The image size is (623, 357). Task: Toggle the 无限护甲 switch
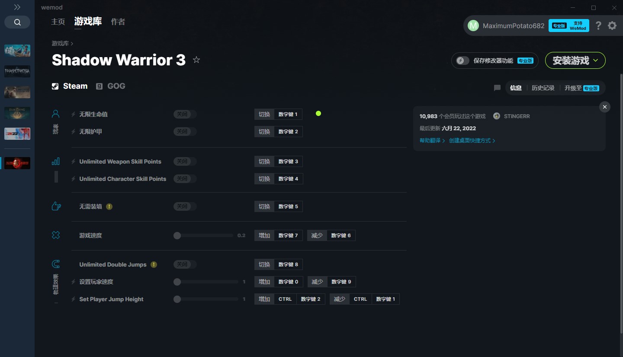(x=185, y=132)
